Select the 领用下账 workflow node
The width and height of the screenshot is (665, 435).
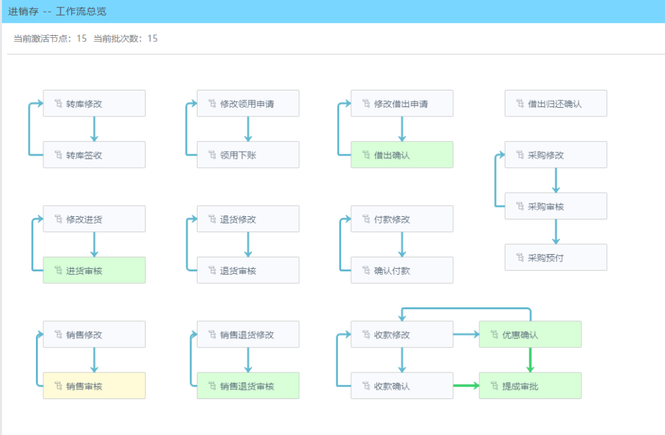(x=248, y=154)
